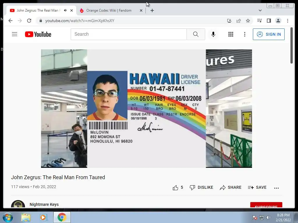Image resolution: width=298 pixels, height=223 pixels.
Task: Open the YouTube apps grid
Action: pos(231,34)
